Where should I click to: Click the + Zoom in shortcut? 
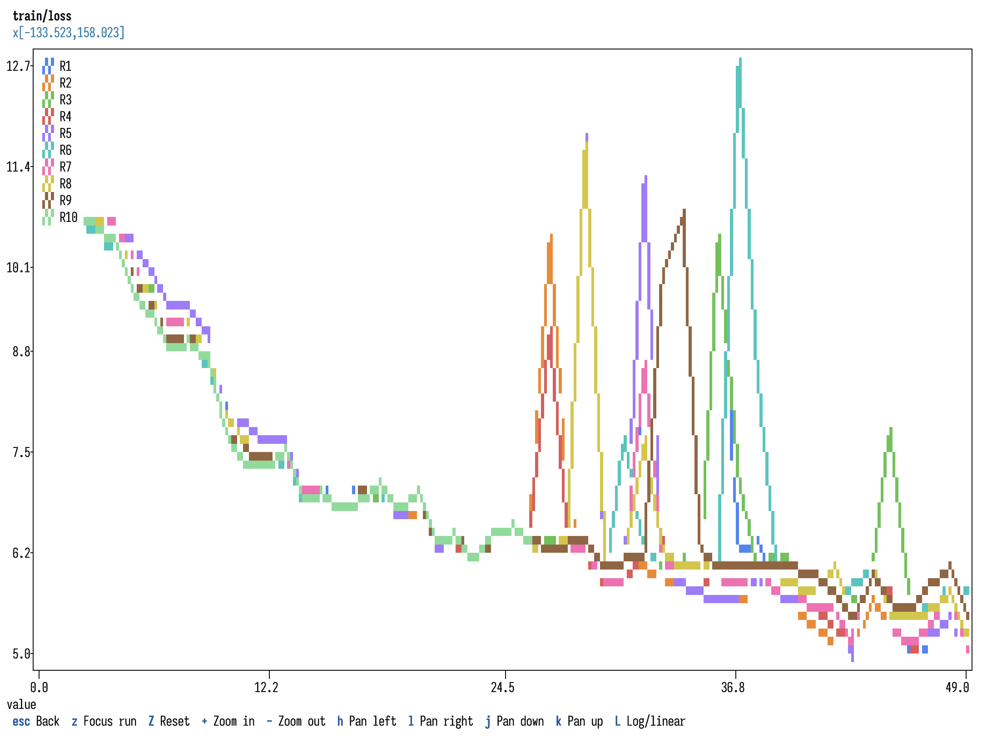[228, 721]
